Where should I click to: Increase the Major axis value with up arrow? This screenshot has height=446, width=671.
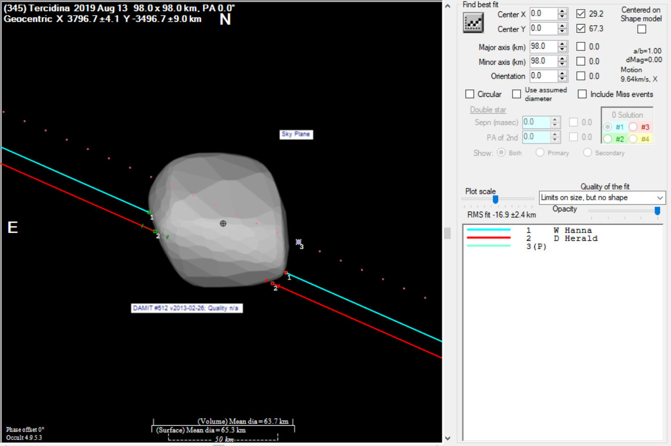tap(562, 44)
